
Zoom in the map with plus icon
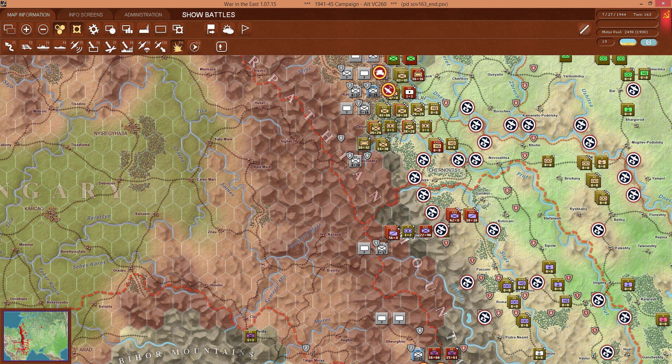(x=26, y=29)
